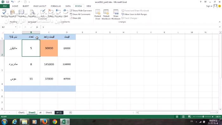The width and height of the screenshot is (222, 125).
Task: Switch to the Chart1 sheet tab
Action: point(21,113)
